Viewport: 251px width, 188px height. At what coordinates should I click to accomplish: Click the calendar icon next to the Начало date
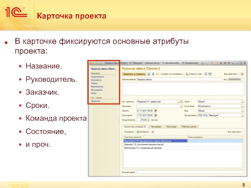click(x=156, y=111)
